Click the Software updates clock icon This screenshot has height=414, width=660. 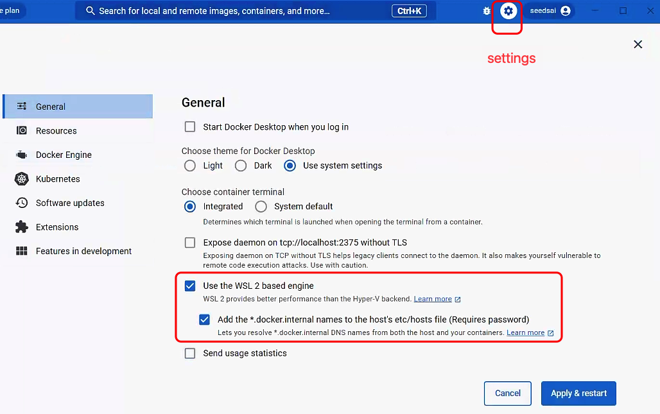pos(21,203)
